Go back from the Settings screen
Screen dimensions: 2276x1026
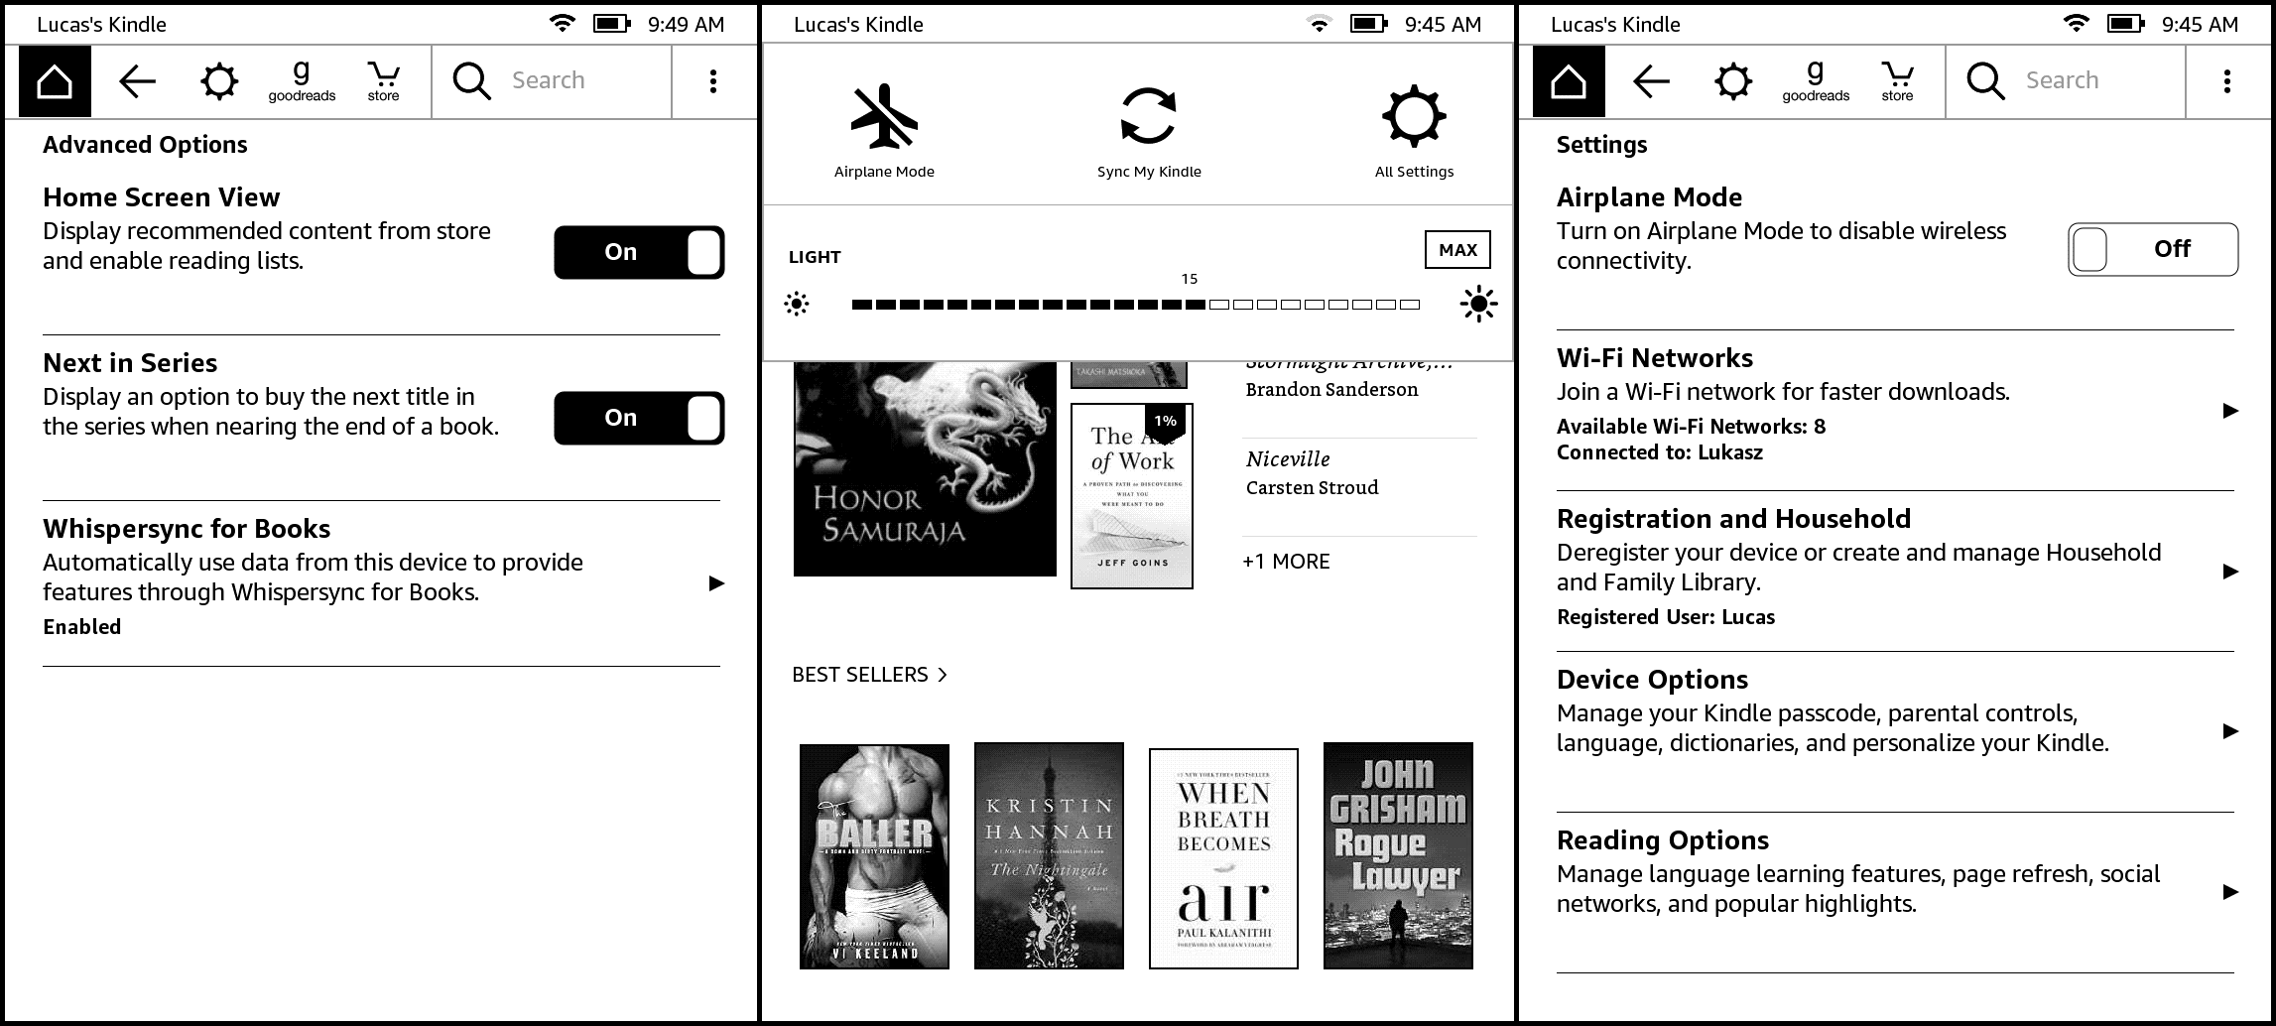(x=1651, y=81)
